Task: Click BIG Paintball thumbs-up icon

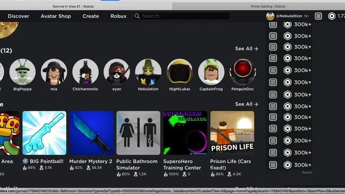Action: [x=25, y=168]
